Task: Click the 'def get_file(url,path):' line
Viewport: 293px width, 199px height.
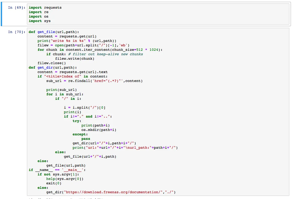Action: coord(54,32)
